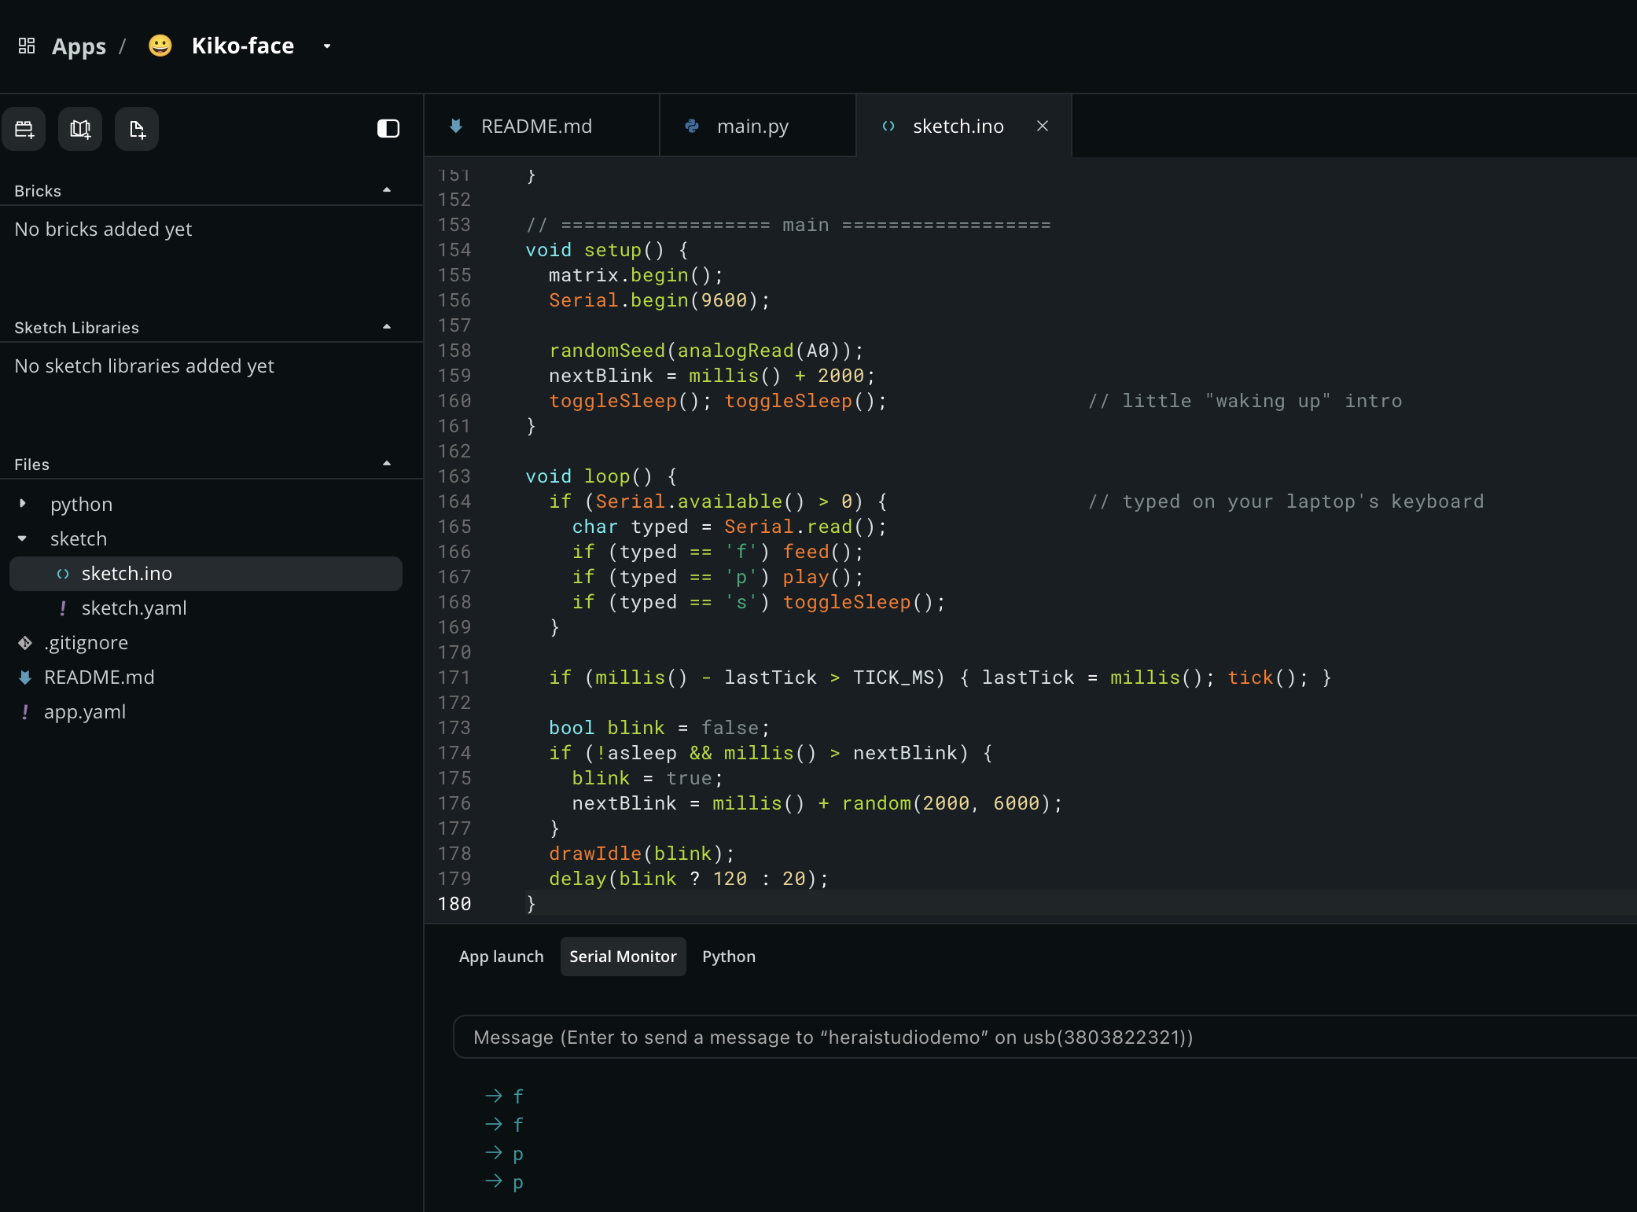Click the New file icon
Viewport: 1637px width, 1212px height.
coord(137,129)
